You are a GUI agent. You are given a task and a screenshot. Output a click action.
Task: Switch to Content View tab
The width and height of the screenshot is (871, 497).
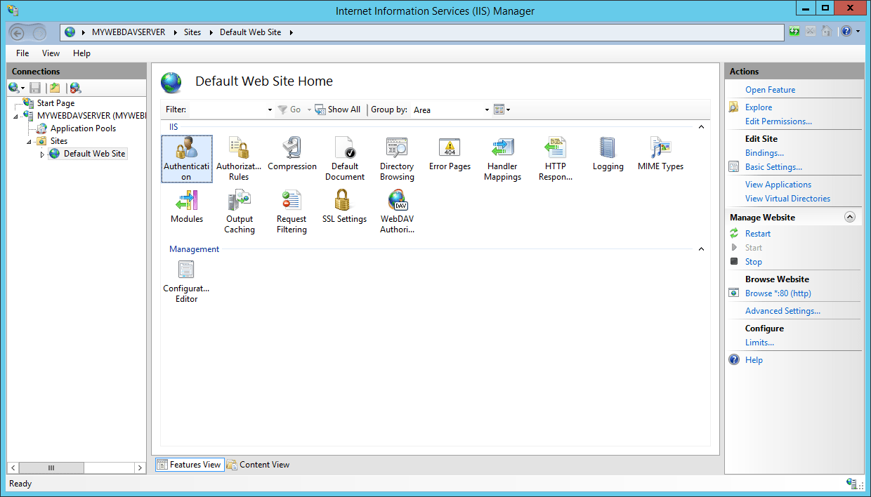click(258, 465)
